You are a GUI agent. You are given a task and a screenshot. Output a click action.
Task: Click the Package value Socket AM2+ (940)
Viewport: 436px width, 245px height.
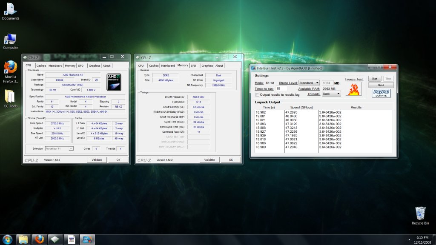tap(72, 85)
